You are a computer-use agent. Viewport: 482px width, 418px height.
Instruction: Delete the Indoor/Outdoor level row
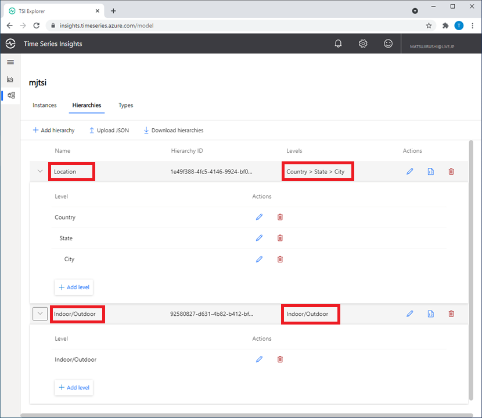(x=280, y=359)
